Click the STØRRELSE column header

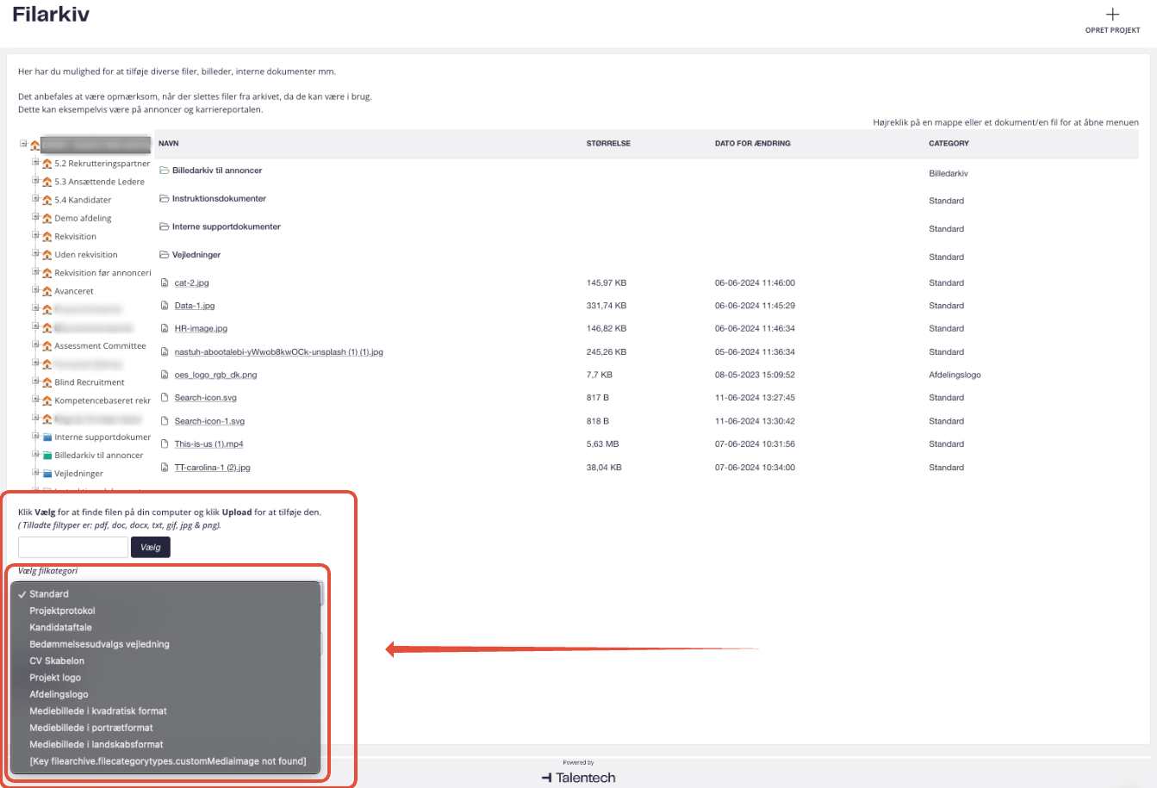click(x=608, y=144)
